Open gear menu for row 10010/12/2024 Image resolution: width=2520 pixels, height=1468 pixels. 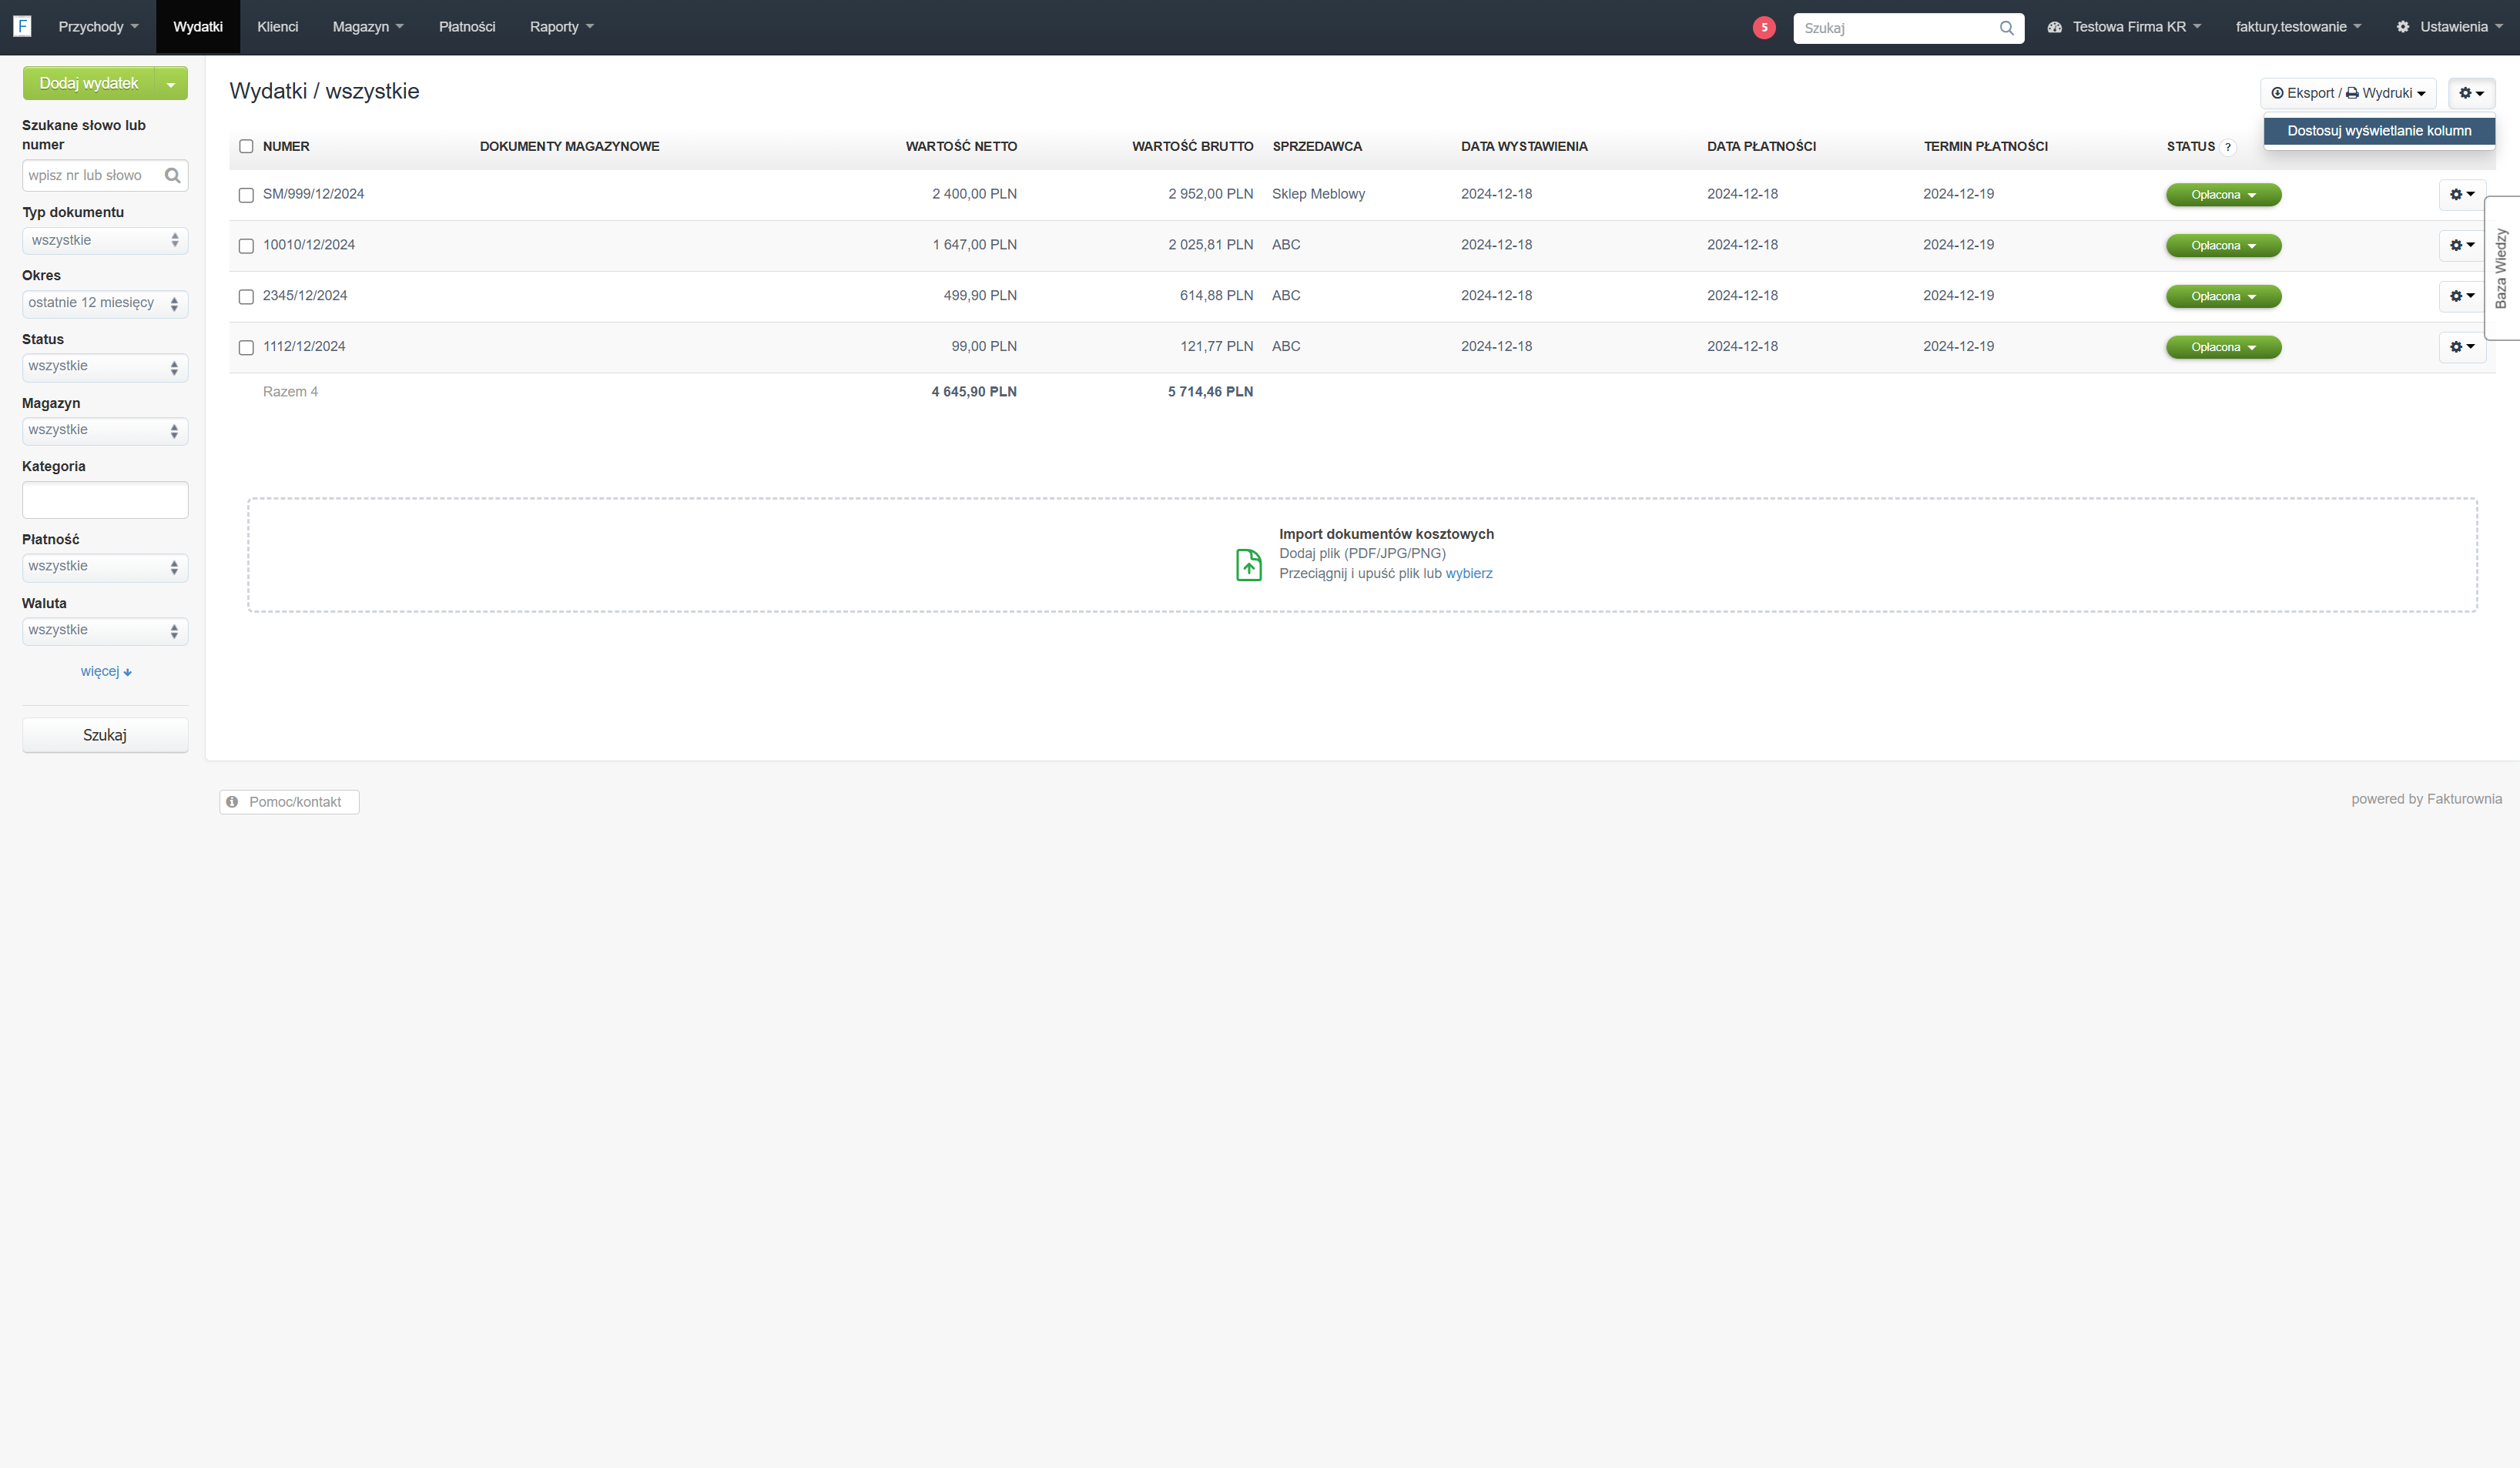pyautogui.click(x=2462, y=245)
